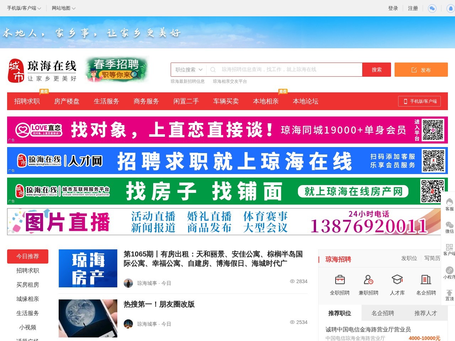This screenshot has width=455, height=341.
Task: Open 车辆买卖 nav menu
Action: (x=226, y=101)
